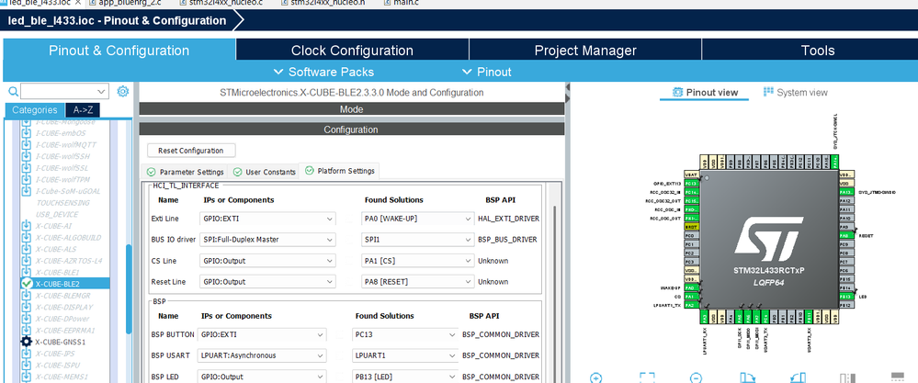Select the Platform Settings tab
Screen dimensions: 918x383
pyautogui.click(x=340, y=171)
